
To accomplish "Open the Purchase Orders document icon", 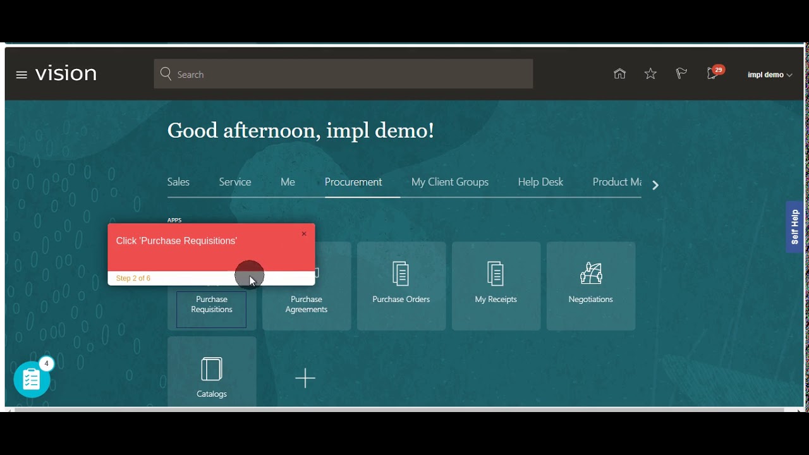I will (x=401, y=274).
